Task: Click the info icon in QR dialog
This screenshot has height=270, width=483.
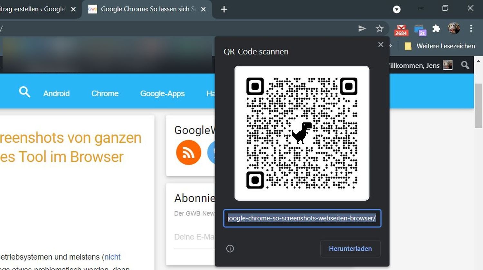Action: (230, 248)
